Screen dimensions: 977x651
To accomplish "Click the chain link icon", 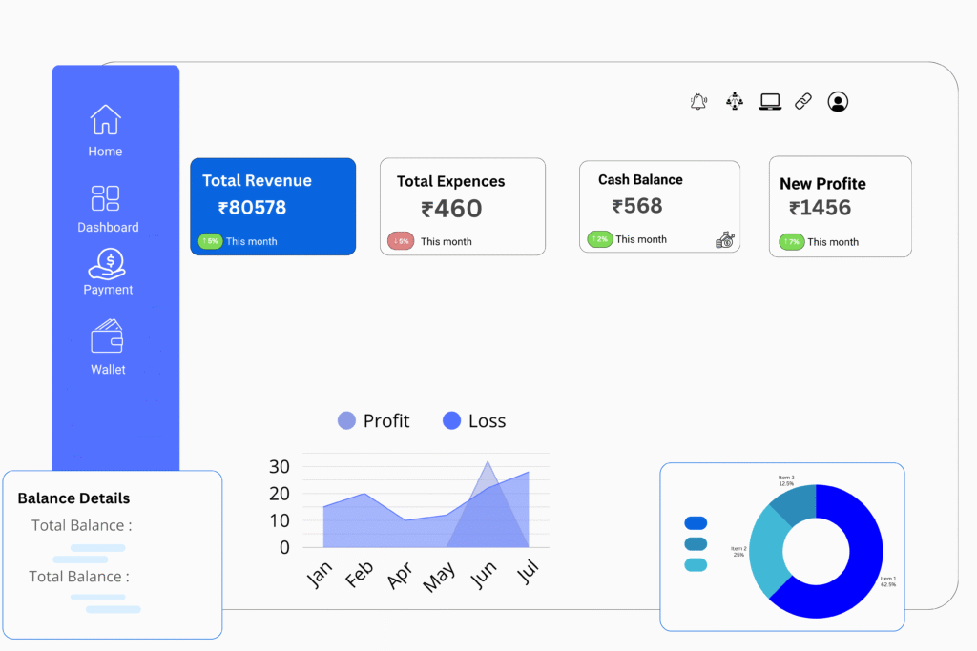I will click(x=803, y=102).
